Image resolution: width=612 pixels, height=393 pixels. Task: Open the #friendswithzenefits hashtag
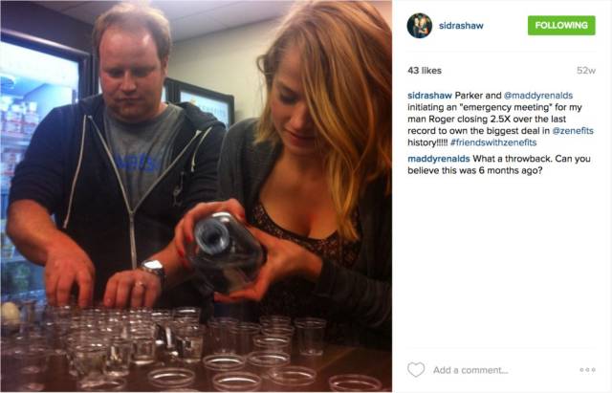(x=493, y=142)
